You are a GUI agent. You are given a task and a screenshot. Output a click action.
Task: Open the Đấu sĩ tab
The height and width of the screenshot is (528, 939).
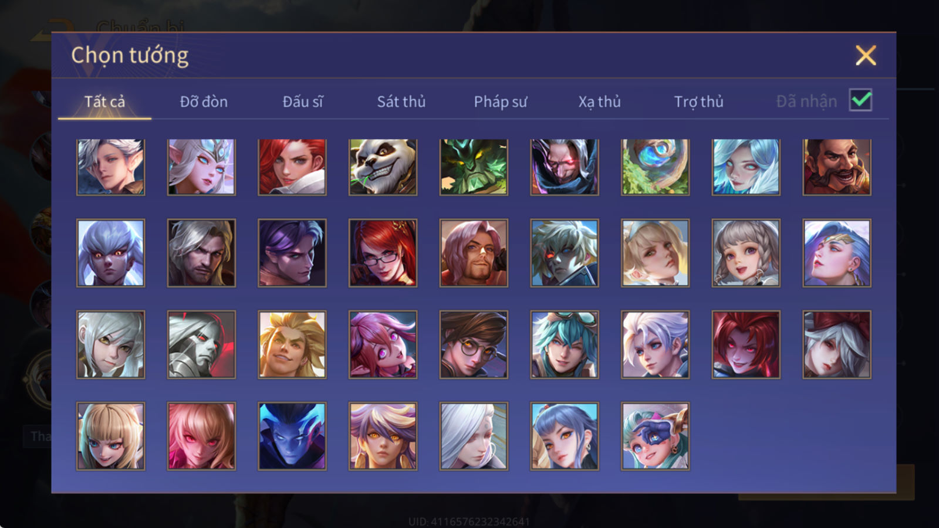pyautogui.click(x=302, y=101)
